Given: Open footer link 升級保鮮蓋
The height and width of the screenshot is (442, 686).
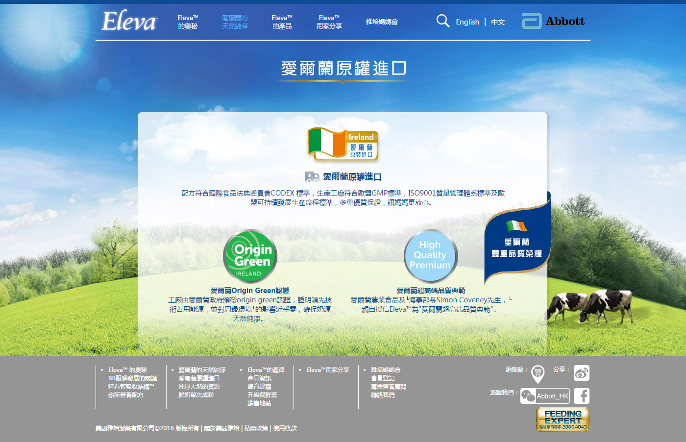Looking at the screenshot, I should (262, 395).
